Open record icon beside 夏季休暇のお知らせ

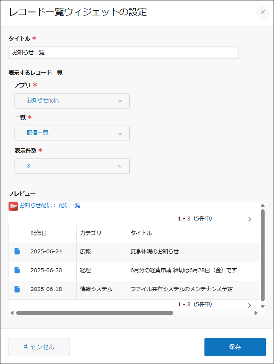[17, 251]
